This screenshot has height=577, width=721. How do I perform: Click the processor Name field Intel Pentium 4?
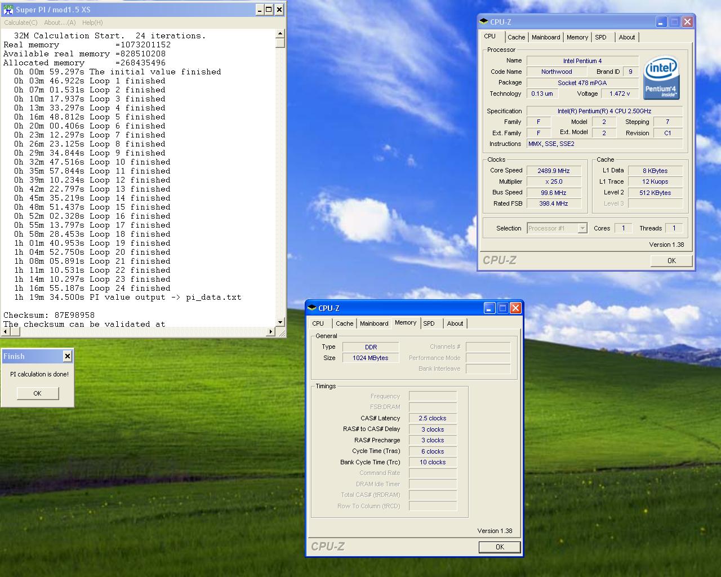click(582, 61)
